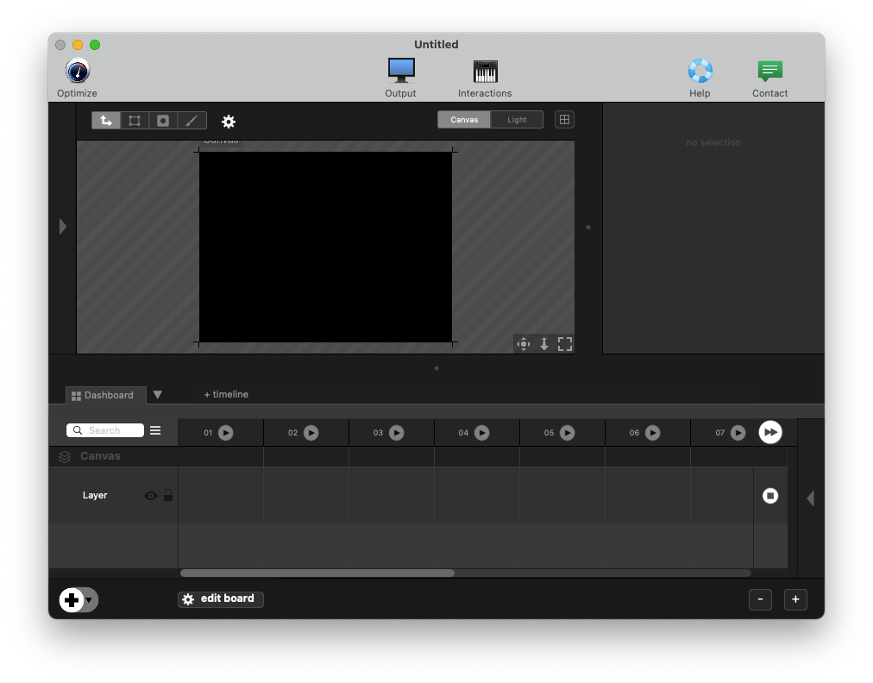The height and width of the screenshot is (683, 873).
Task: Click the inspector panel splitter dot
Action: point(588,227)
